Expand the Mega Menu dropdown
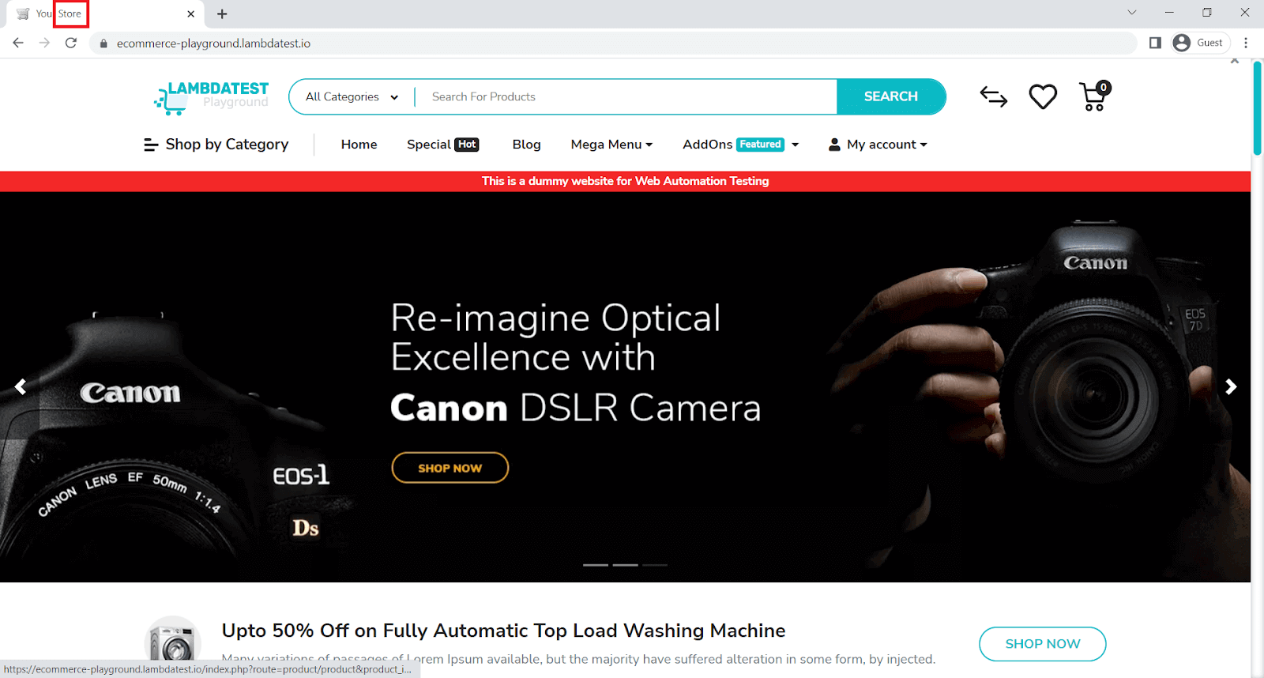Image resolution: width=1264 pixels, height=678 pixels. (611, 145)
